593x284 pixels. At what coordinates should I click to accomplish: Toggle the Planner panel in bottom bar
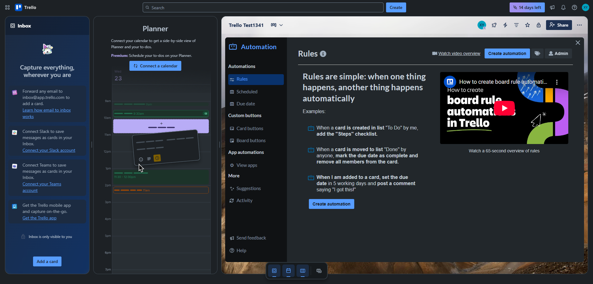pyautogui.click(x=288, y=271)
